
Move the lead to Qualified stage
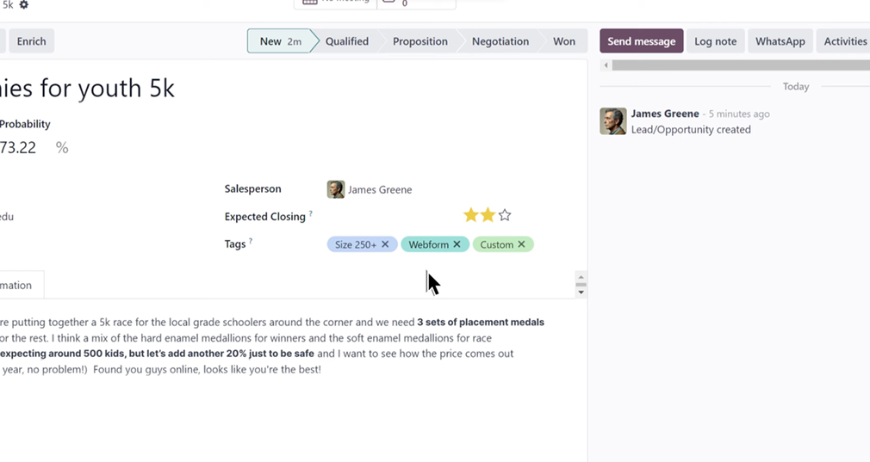[346, 41]
